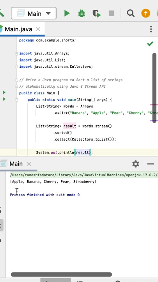Collapse the import statements fold marker
The width and height of the screenshot is (158, 282).
(x=17, y=53)
